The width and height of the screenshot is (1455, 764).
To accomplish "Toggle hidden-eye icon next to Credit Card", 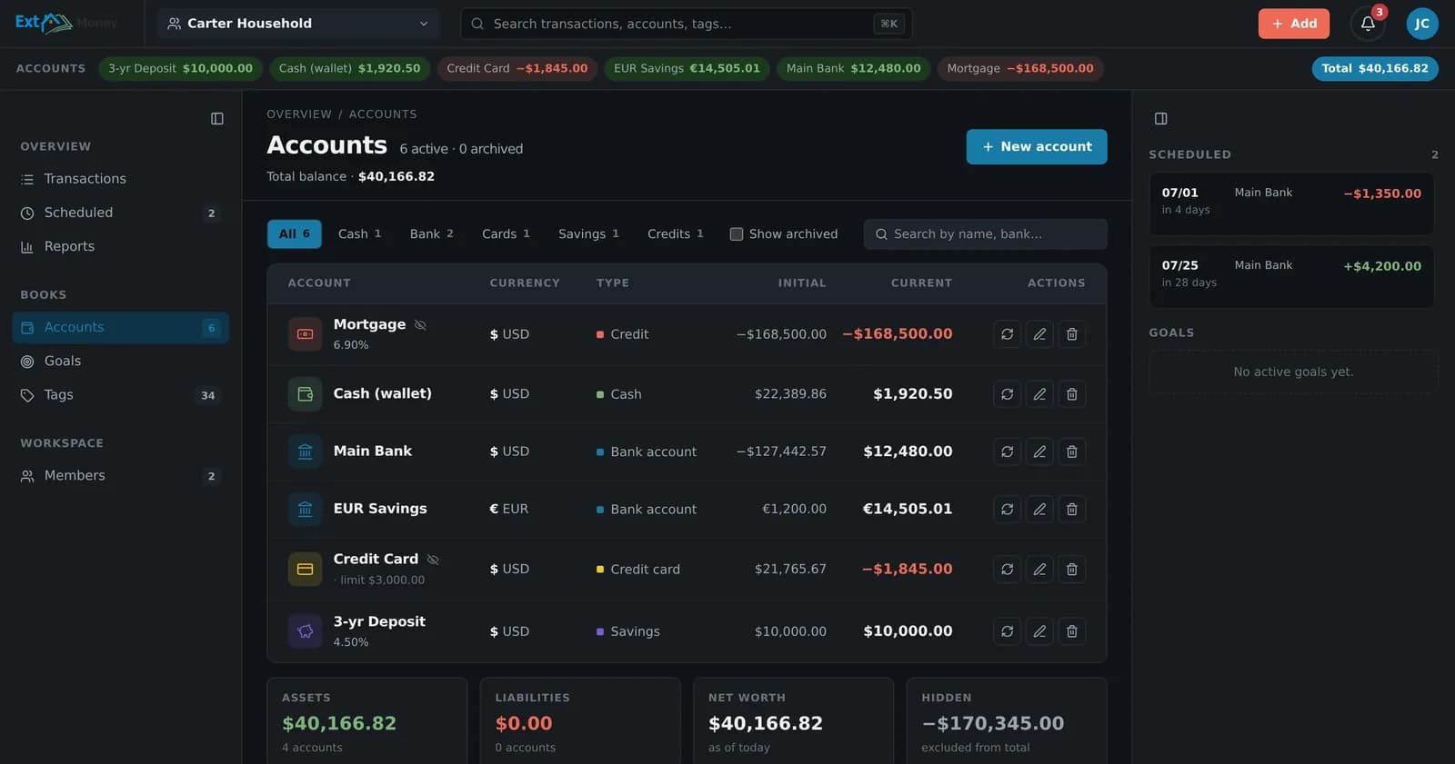I will (x=433, y=560).
